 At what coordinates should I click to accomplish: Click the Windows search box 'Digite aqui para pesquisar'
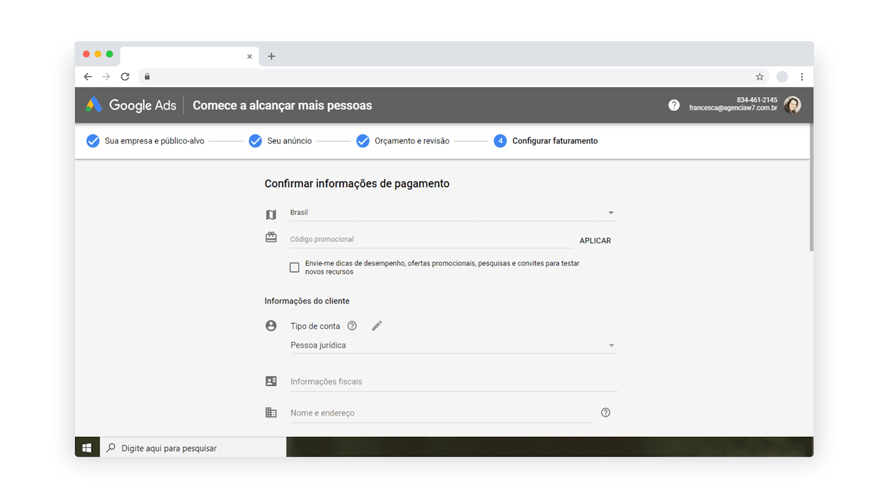coord(193,448)
